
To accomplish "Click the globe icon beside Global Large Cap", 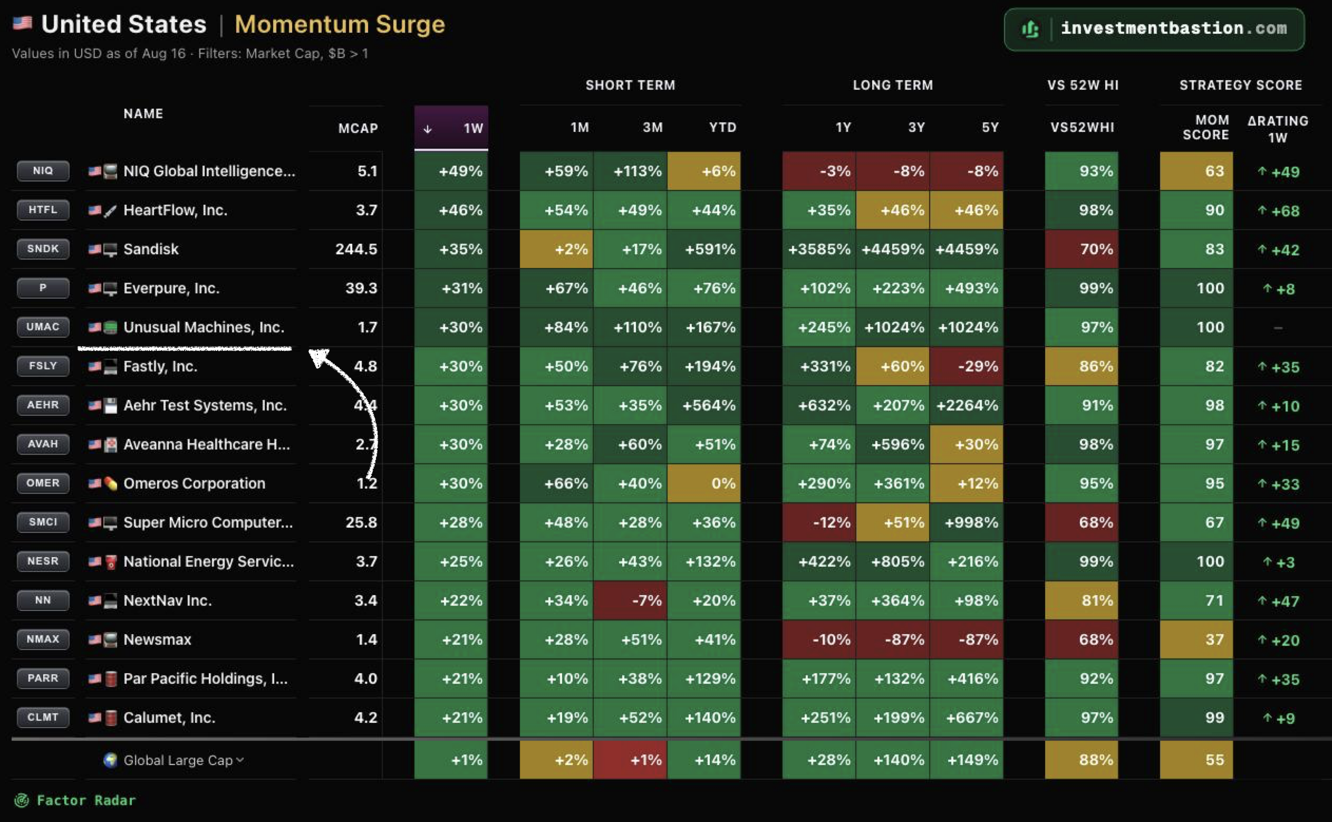I will pyautogui.click(x=110, y=760).
